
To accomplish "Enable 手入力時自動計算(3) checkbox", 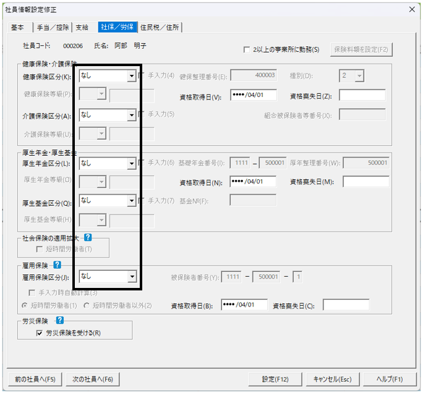I will coord(32,293).
